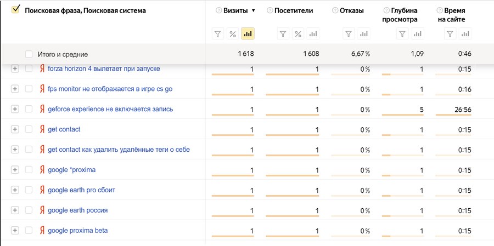The height and width of the screenshot is (246, 494).
Task: Click Yandex icon beside fps monitor row
Action: pos(42,89)
